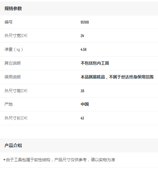
Task: Click the note about 软性结构 product size
Action: coord(60,160)
